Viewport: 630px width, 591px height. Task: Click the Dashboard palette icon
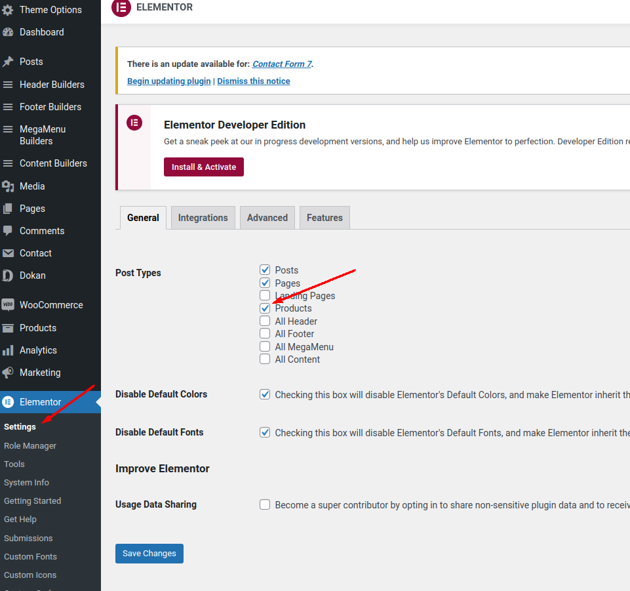[x=8, y=32]
